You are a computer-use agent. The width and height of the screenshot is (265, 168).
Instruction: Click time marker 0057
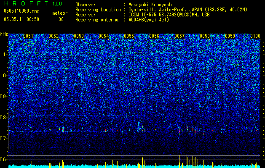pyautogui.click(x=179, y=36)
